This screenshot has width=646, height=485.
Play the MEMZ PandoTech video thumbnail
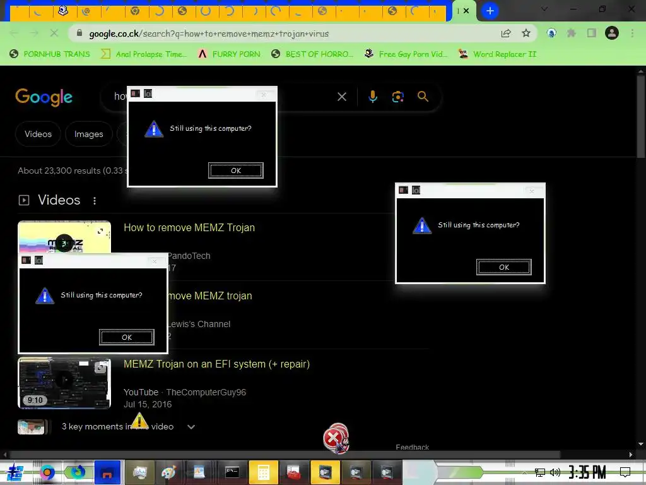point(64,237)
